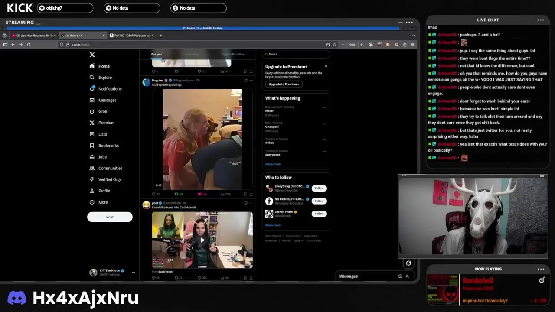555x312 pixels.
Task: Compose new message in Messages drawer
Action: [400, 276]
